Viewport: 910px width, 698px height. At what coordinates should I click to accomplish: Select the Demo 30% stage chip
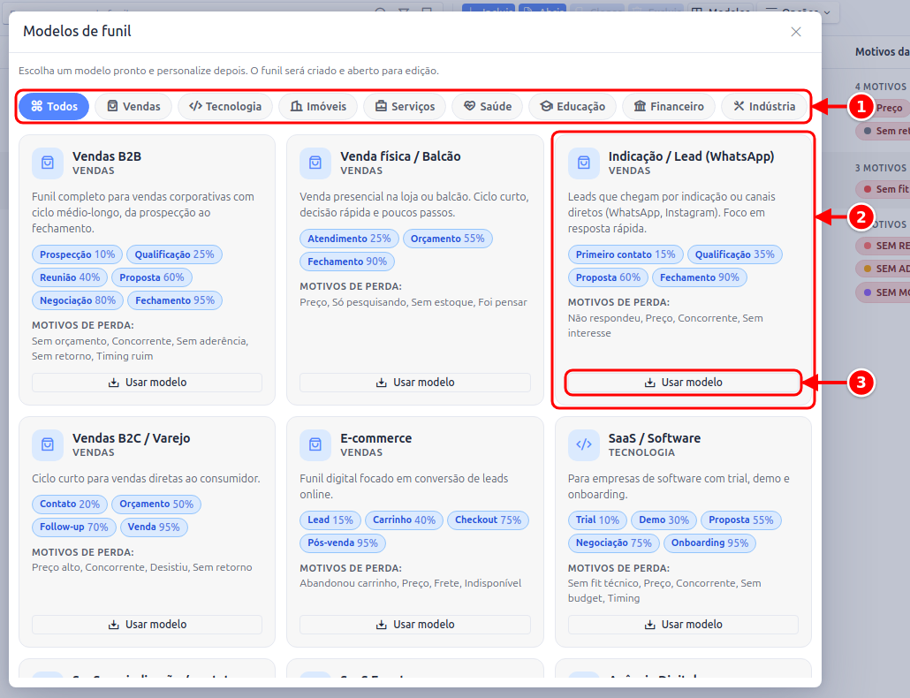coord(664,520)
